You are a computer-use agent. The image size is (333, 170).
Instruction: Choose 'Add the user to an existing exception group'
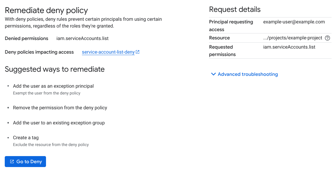[x=59, y=123]
